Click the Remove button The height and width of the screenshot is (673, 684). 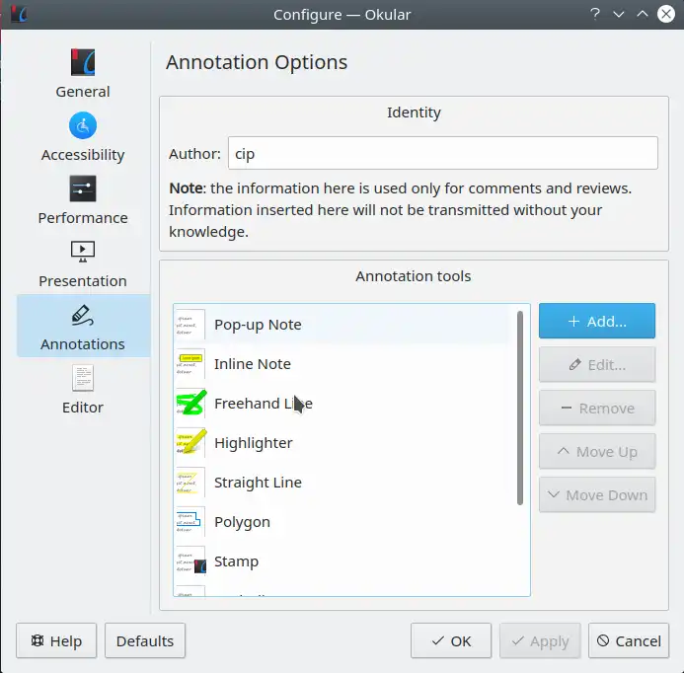[x=597, y=409]
